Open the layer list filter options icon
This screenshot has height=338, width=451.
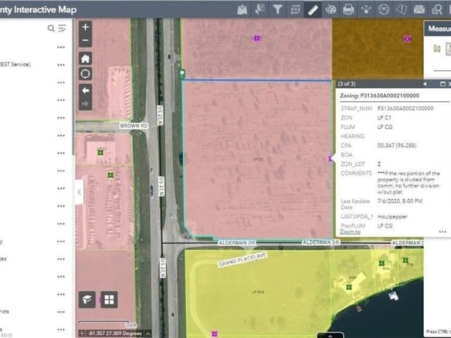62,28
